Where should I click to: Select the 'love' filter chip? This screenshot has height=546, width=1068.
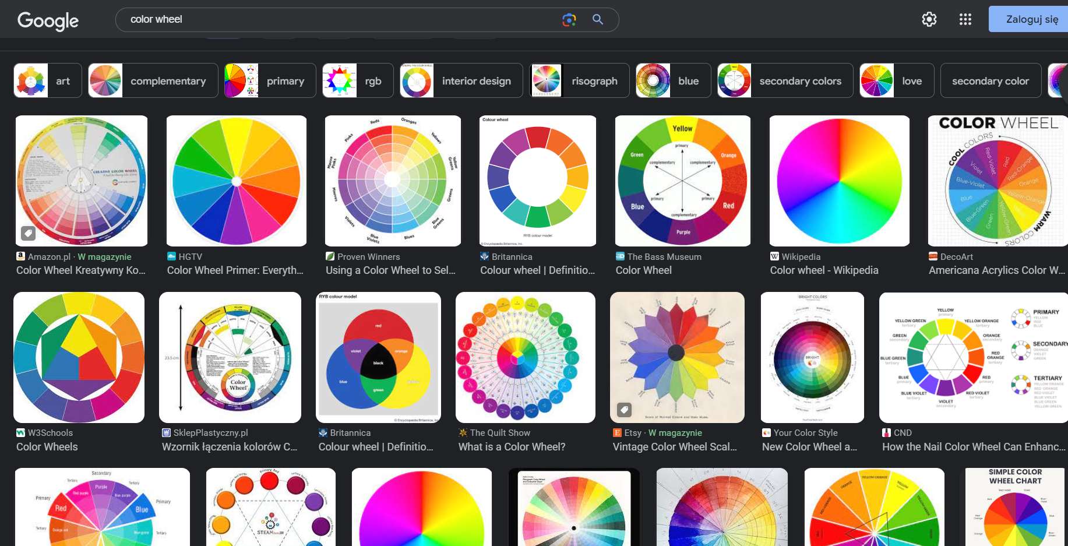[897, 80]
